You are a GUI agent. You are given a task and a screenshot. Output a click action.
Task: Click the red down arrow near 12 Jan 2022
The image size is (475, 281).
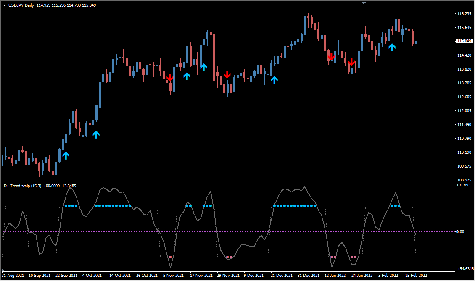click(331, 57)
